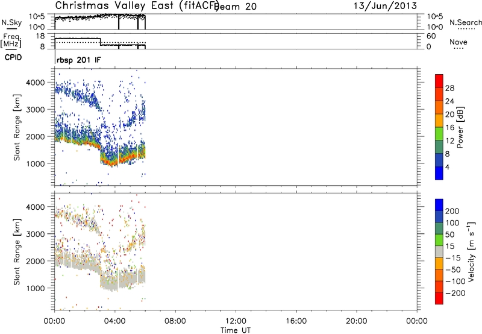The height and width of the screenshot is (334, 482).
Task: Click the 28 tick on the Power colorbar
Action: (449, 88)
